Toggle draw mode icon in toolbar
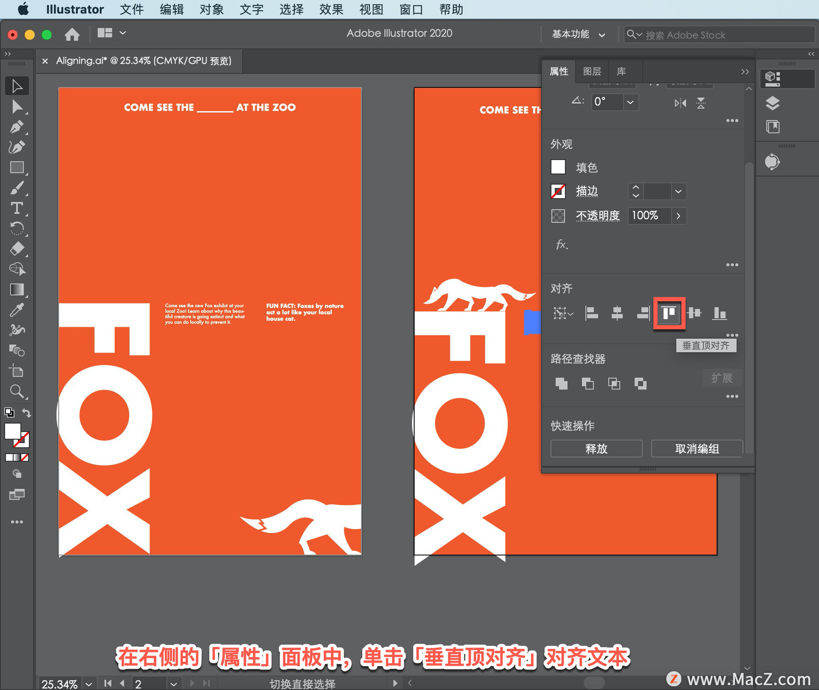Viewport: 819px width, 690px height. pos(17,474)
